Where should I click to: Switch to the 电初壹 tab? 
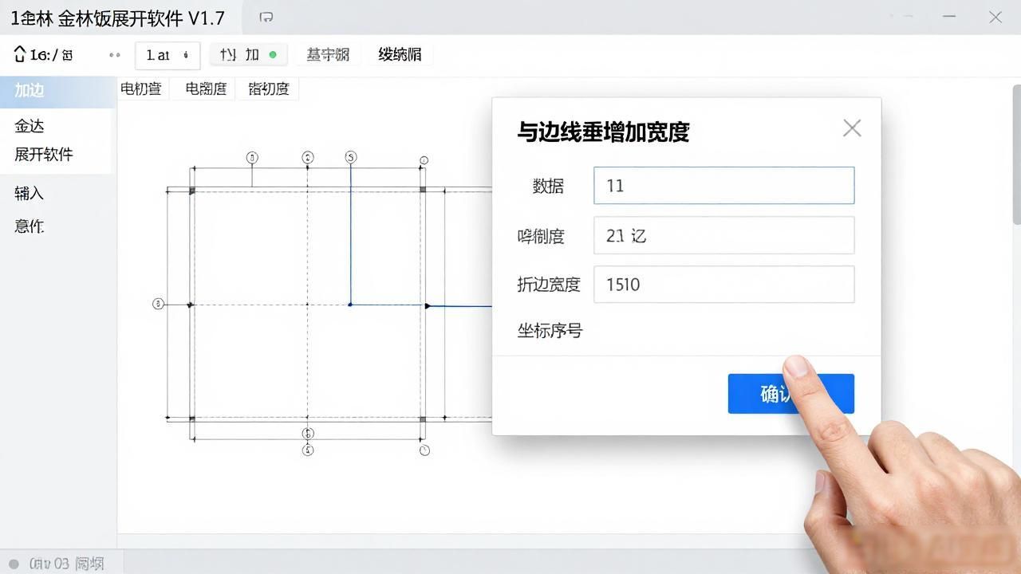(x=142, y=89)
